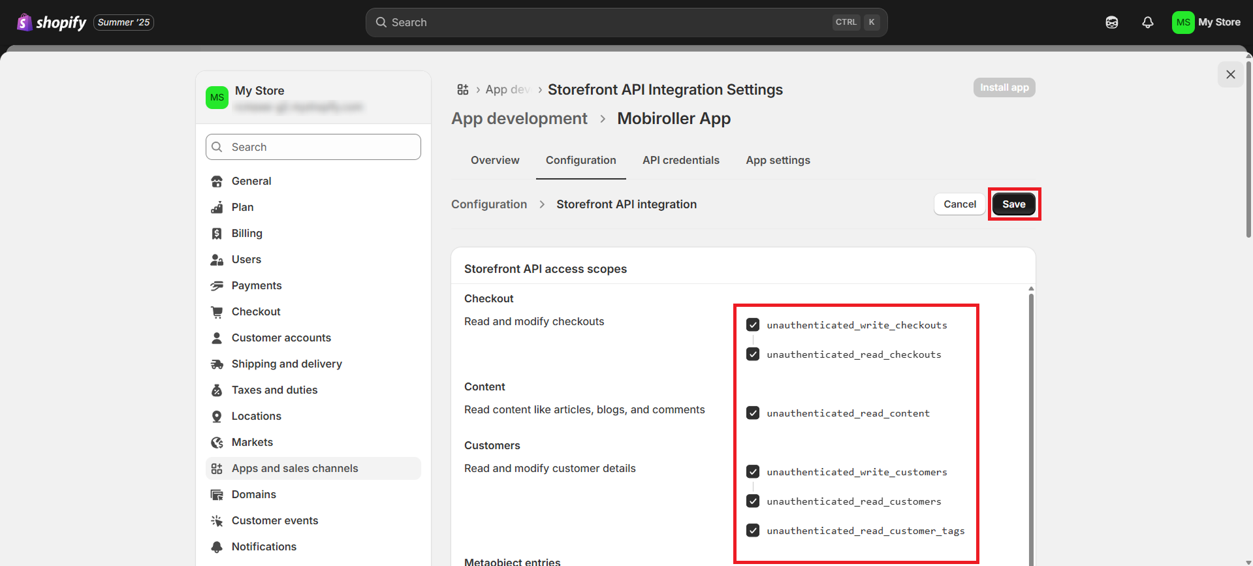
Task: Click the sidebar search magnifier icon
Action: point(217,147)
